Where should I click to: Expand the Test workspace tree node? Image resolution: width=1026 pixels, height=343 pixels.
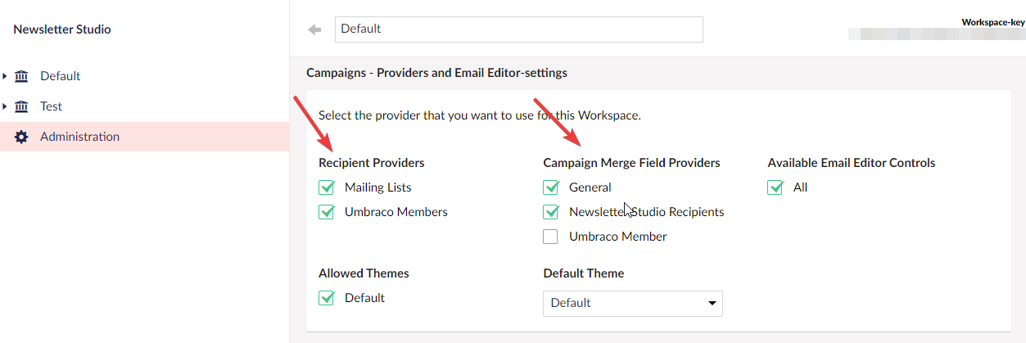tap(5, 106)
